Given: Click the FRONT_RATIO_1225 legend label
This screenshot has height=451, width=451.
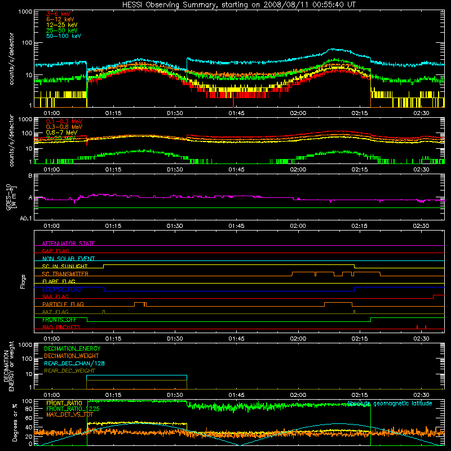Looking at the screenshot, I should [x=73, y=409].
